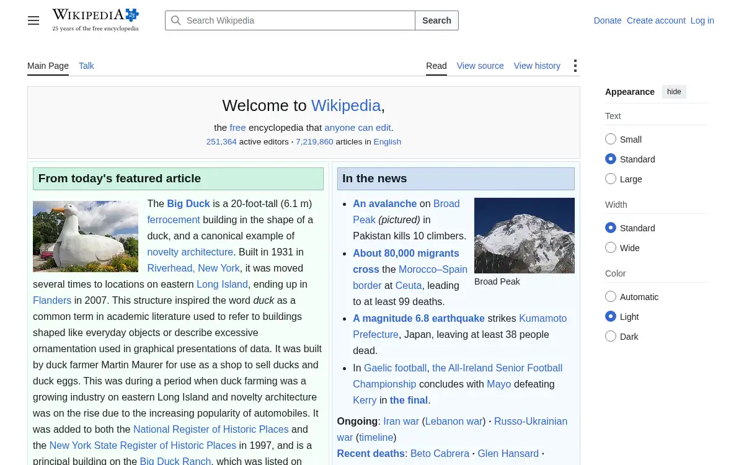This screenshot has height=465, width=744.
Task: Click the Morocco–Spain border link
Action: (x=410, y=277)
